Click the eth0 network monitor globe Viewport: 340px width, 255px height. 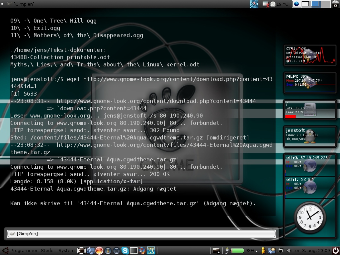[310, 165]
